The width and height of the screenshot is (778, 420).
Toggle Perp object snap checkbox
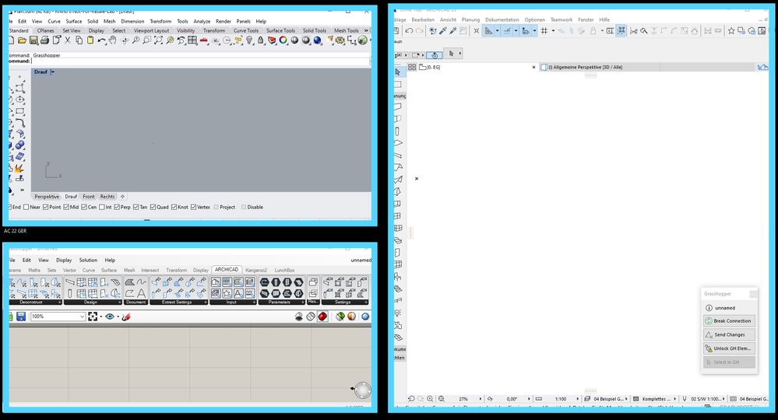tap(117, 207)
